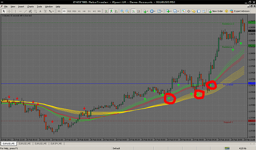Open the Help menu
Viewport: 256px width, 150px height.
coord(58,7)
